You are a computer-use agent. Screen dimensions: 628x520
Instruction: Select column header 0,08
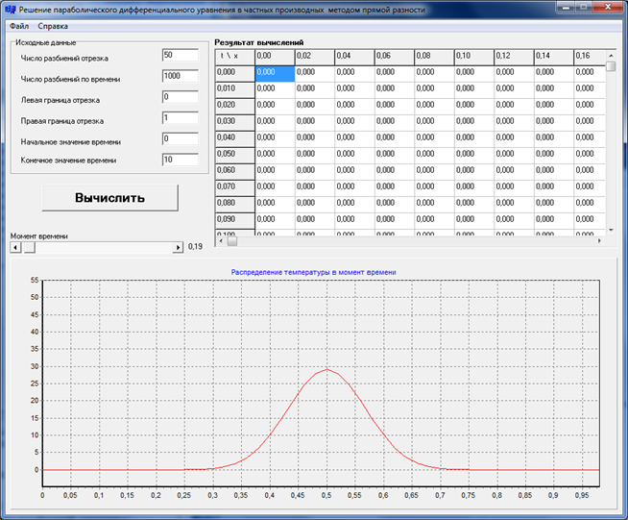tap(434, 58)
